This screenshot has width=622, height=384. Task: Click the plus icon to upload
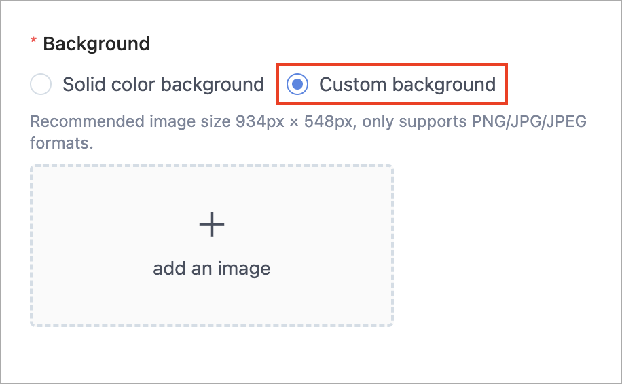(x=212, y=224)
